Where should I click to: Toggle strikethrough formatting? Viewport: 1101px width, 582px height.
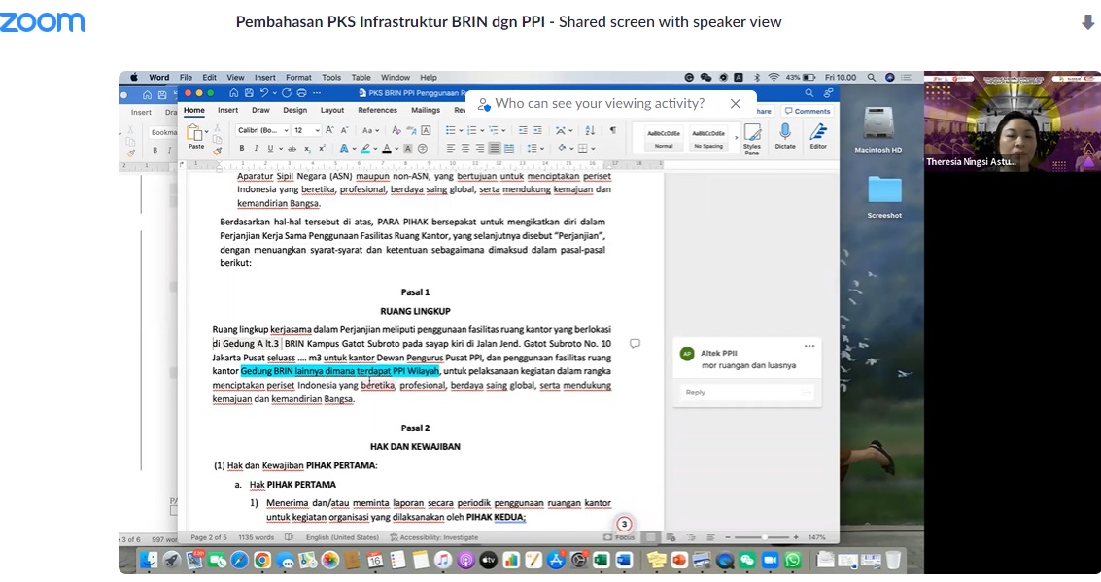(292, 148)
